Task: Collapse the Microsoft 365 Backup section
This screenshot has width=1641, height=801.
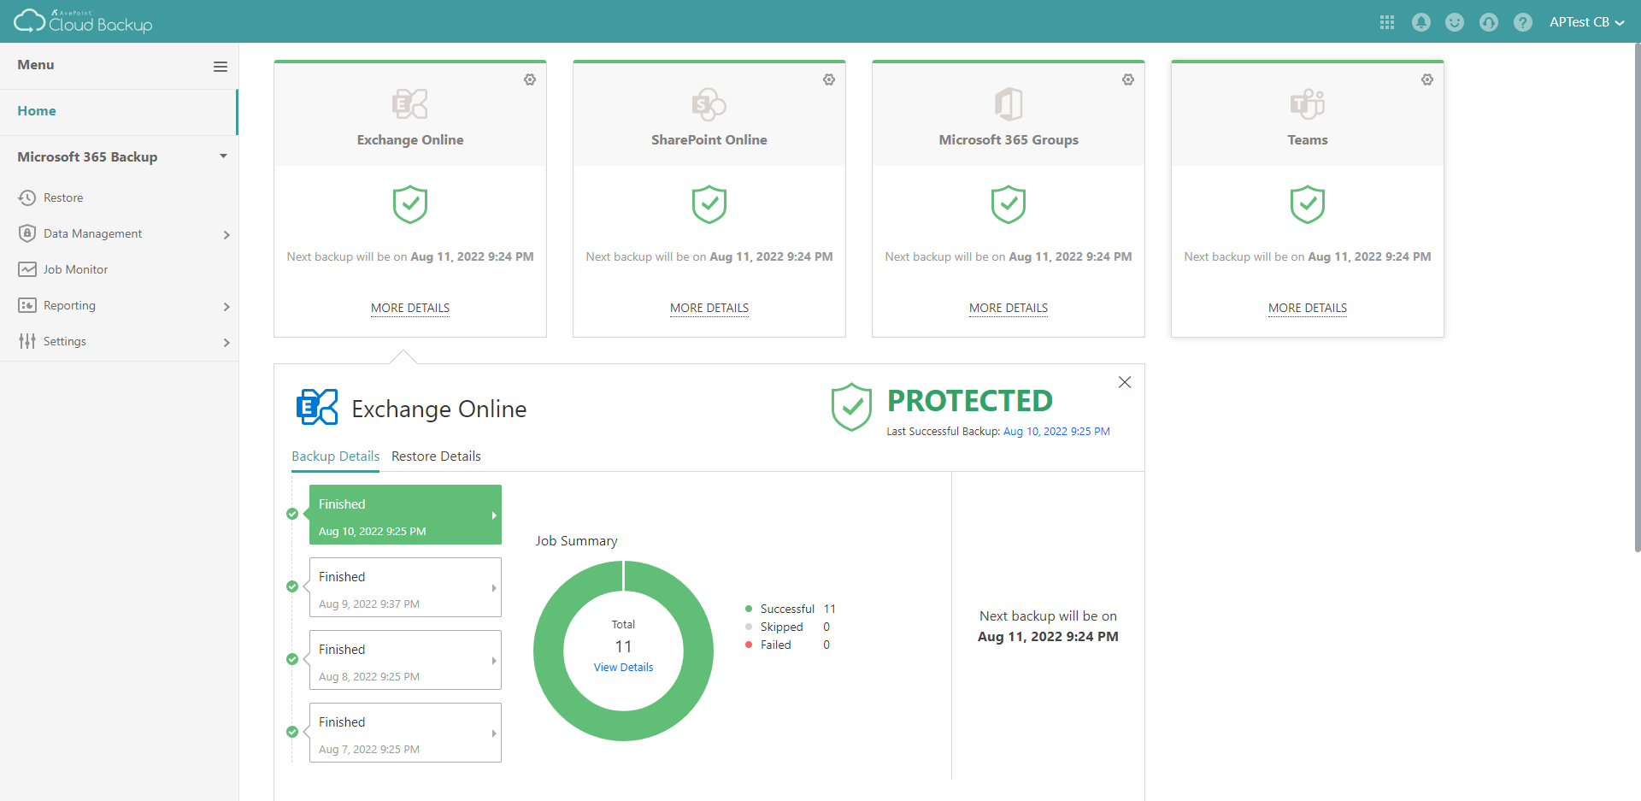Action: (x=223, y=156)
